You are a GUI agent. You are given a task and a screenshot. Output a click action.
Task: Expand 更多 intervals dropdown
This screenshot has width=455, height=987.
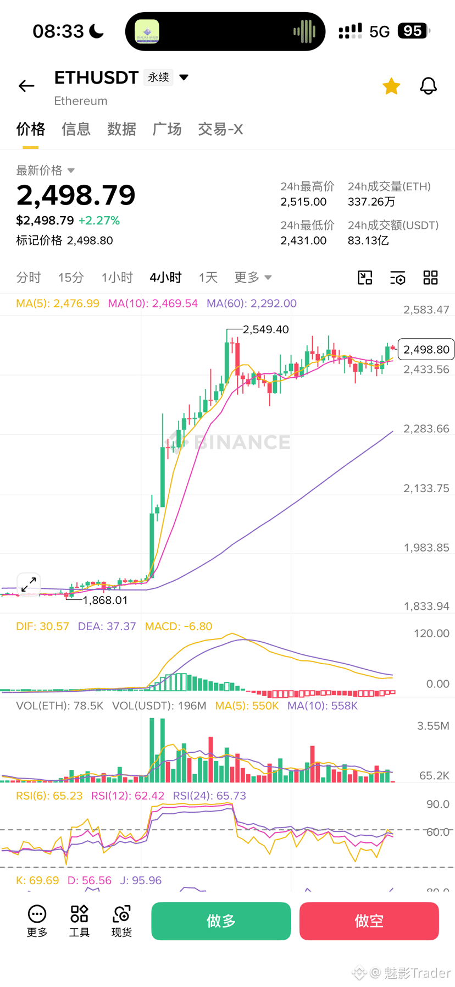253,278
